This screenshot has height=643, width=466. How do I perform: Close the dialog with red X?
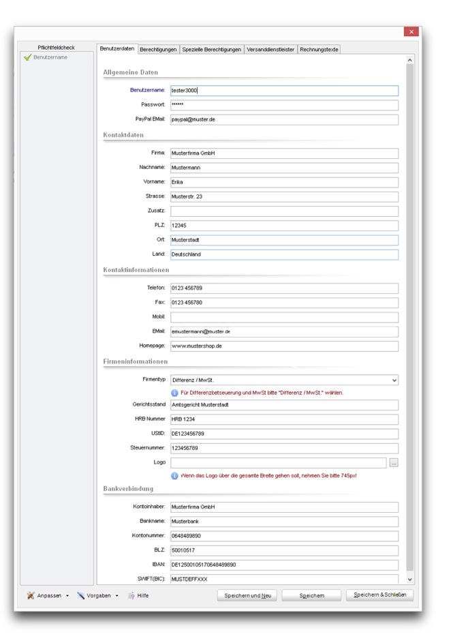[x=411, y=31]
